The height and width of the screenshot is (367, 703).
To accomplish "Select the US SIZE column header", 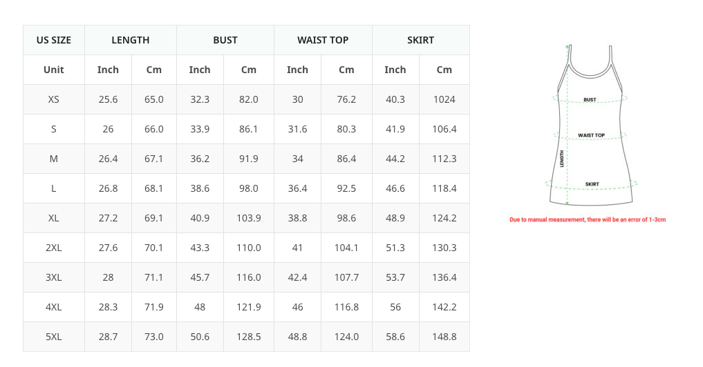I will click(54, 40).
